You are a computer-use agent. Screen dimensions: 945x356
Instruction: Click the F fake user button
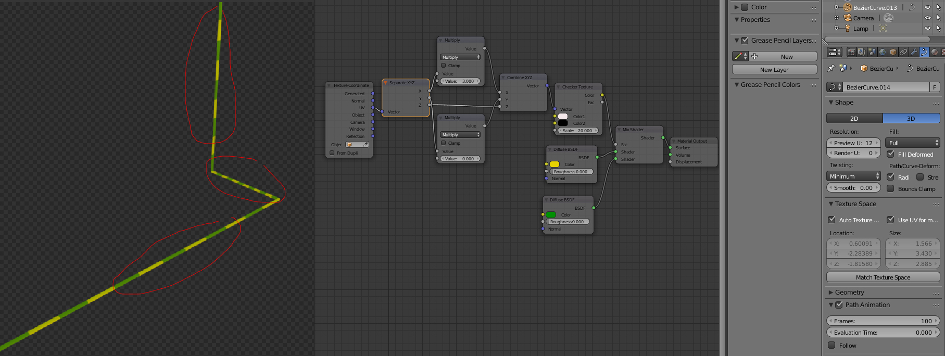pyautogui.click(x=935, y=87)
